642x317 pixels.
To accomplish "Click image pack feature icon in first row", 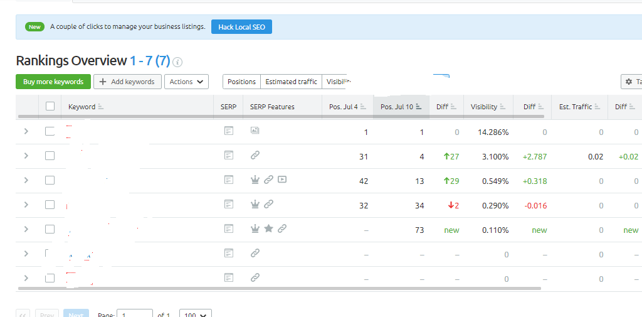I will pyautogui.click(x=255, y=131).
